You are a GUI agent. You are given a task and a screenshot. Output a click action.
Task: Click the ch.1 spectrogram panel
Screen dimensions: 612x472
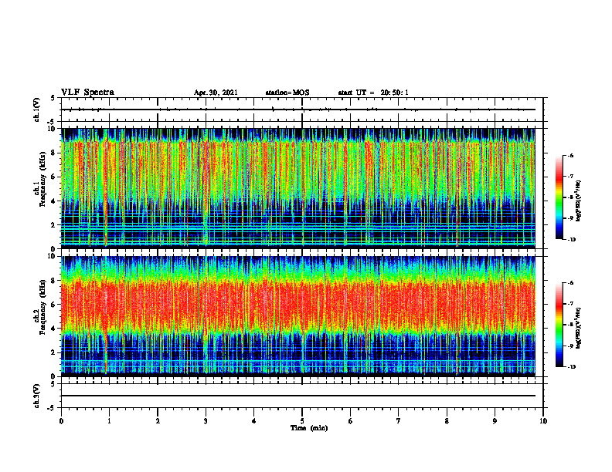point(298,188)
